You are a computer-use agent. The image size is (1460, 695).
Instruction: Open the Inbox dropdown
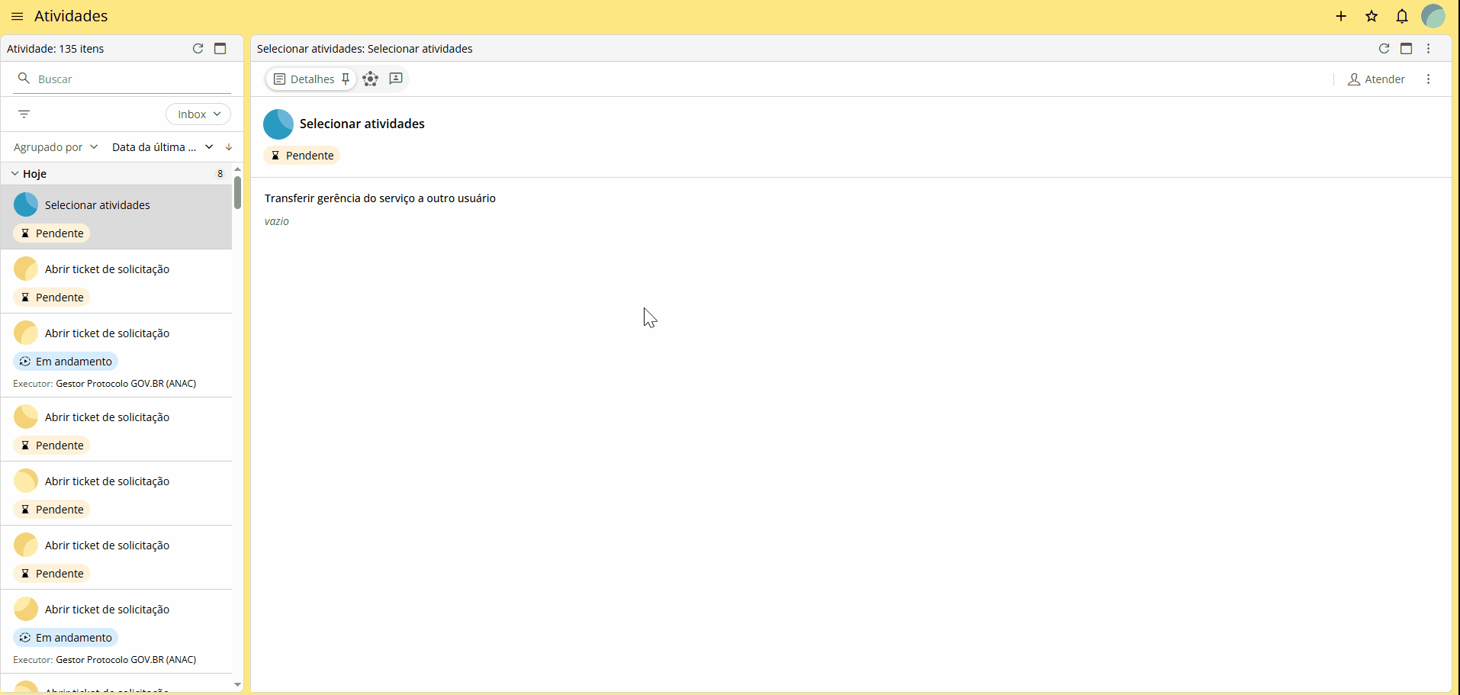(x=198, y=114)
